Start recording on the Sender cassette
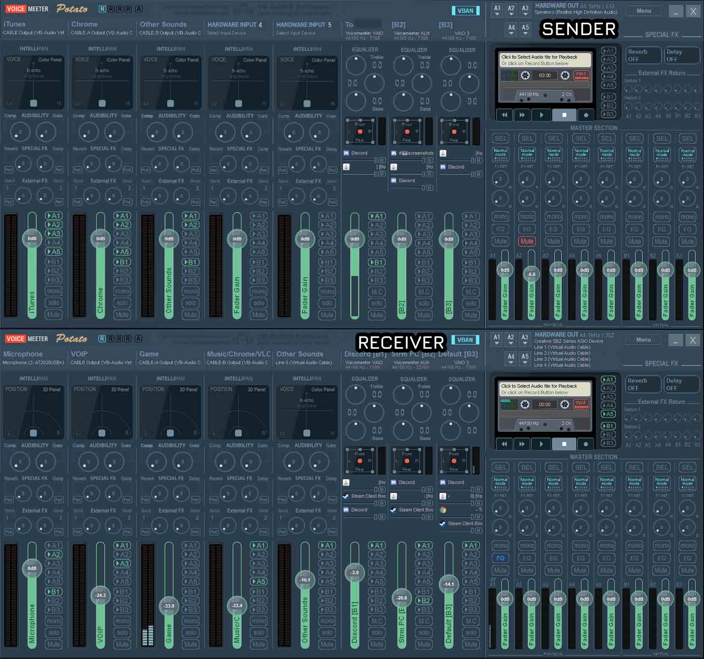Image resolution: width=704 pixels, height=659 pixels. 586,115
